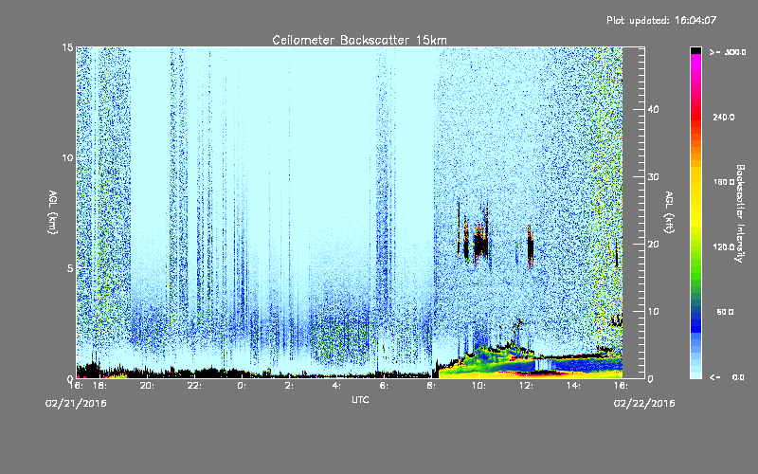This screenshot has height=474, width=758.
Task: Select the "Backscatter Intensity" colorbar label
Action: (740, 213)
